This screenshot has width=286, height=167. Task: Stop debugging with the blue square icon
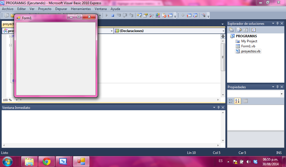click(113, 15)
